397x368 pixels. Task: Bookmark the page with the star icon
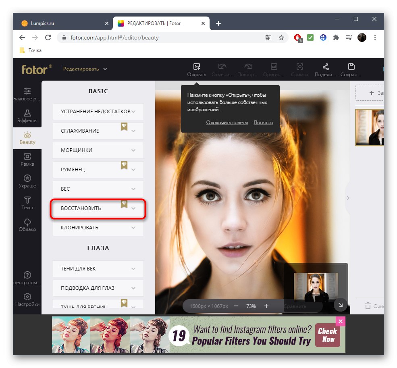tap(281, 38)
